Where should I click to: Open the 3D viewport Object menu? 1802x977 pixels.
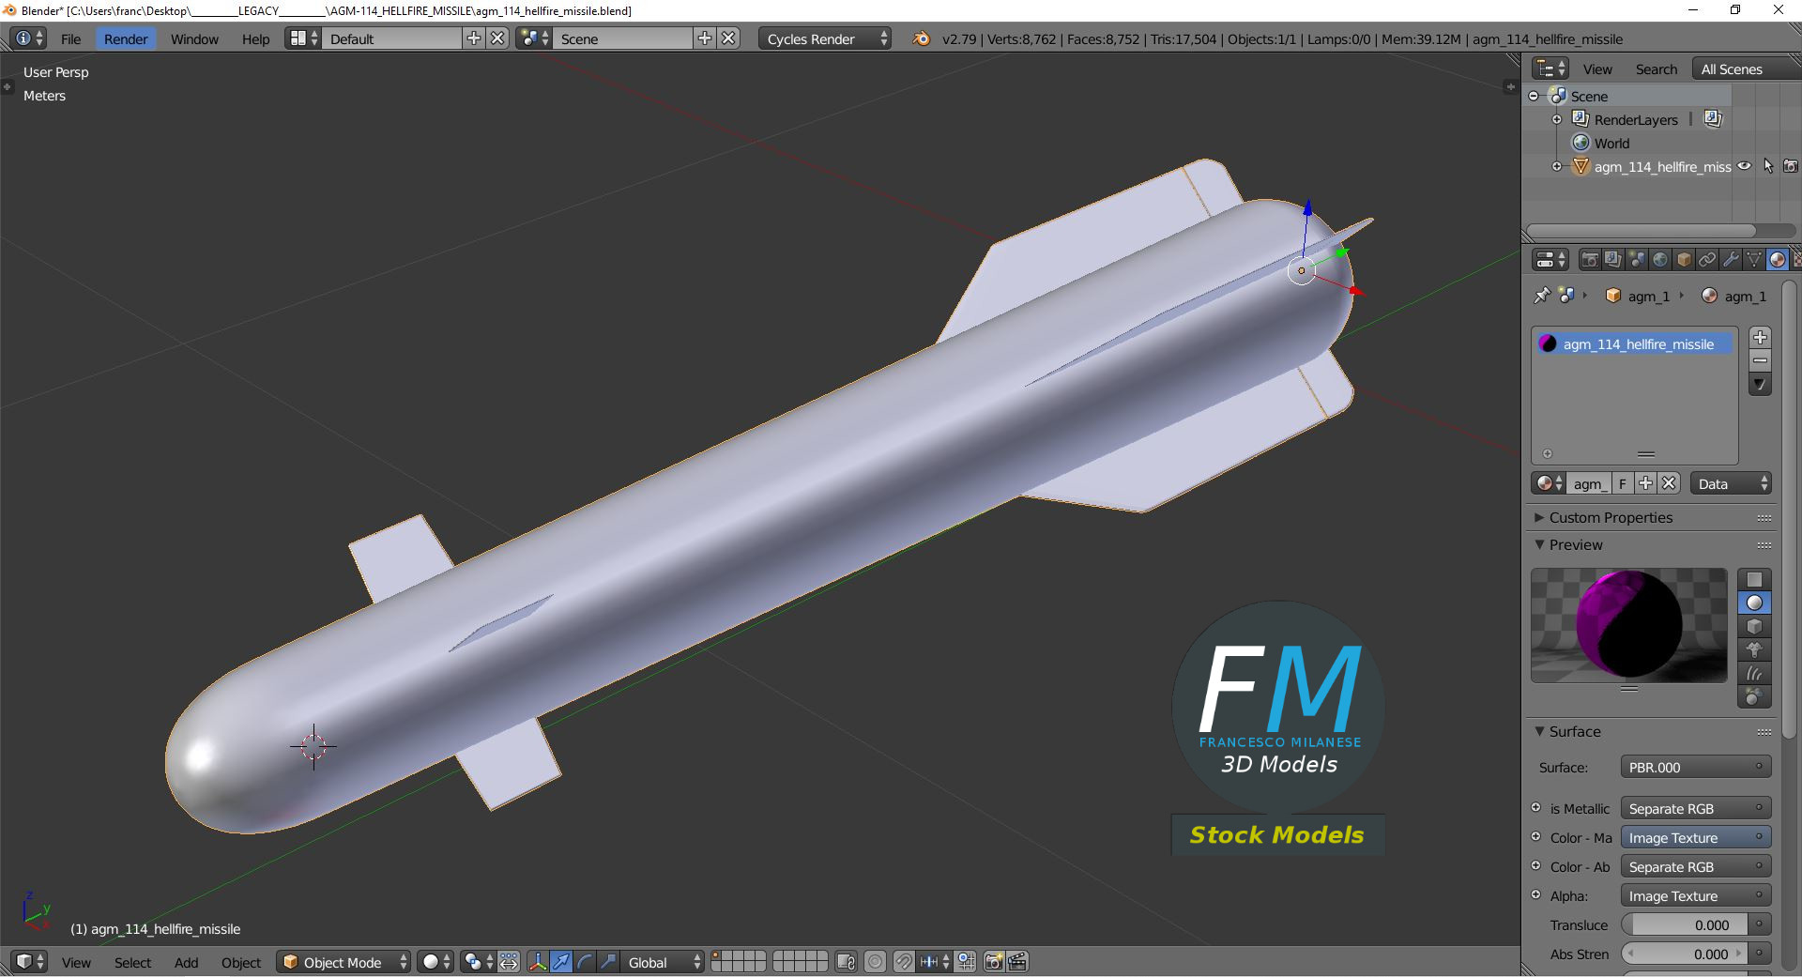click(241, 962)
